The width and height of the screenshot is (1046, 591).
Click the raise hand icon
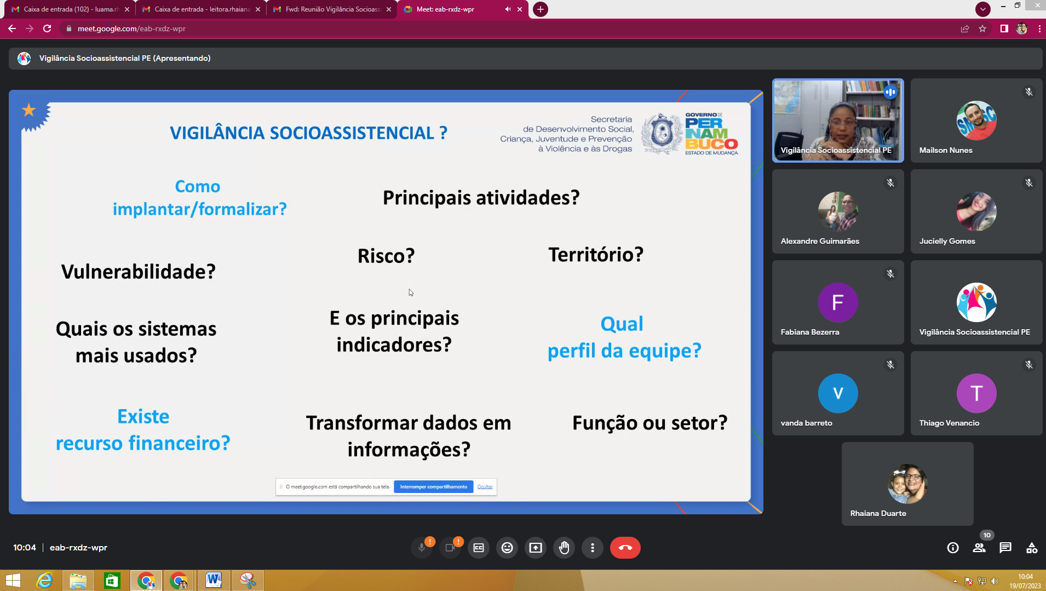[564, 548]
